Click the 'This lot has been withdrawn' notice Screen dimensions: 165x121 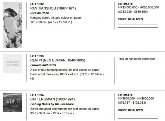pyautogui.click(x=136, y=59)
